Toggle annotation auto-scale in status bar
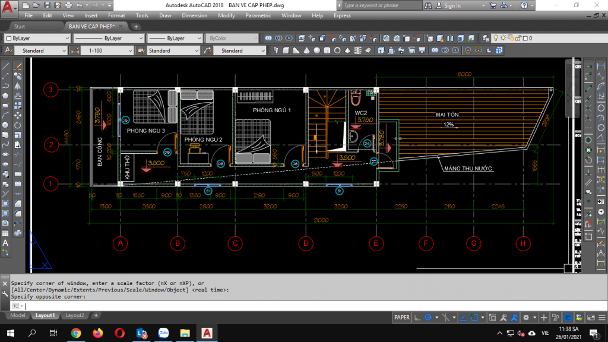Image resolution: width=608 pixels, height=342 pixels. tap(514, 318)
